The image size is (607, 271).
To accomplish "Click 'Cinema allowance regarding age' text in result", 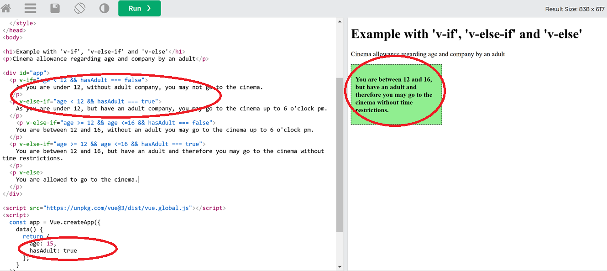I will (x=428, y=54).
